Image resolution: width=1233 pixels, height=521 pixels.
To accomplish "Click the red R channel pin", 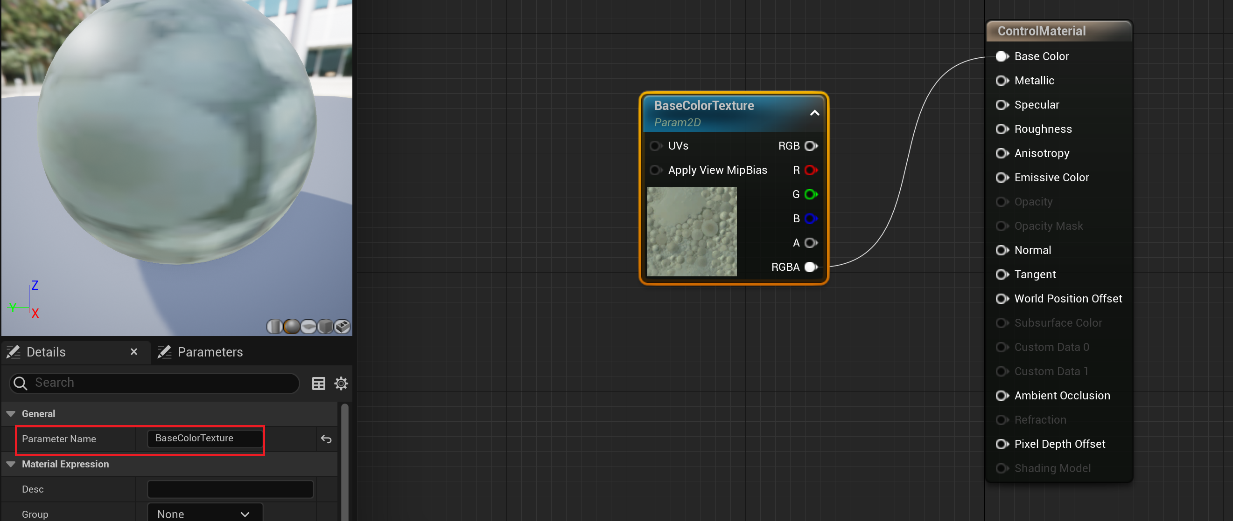I will point(810,170).
